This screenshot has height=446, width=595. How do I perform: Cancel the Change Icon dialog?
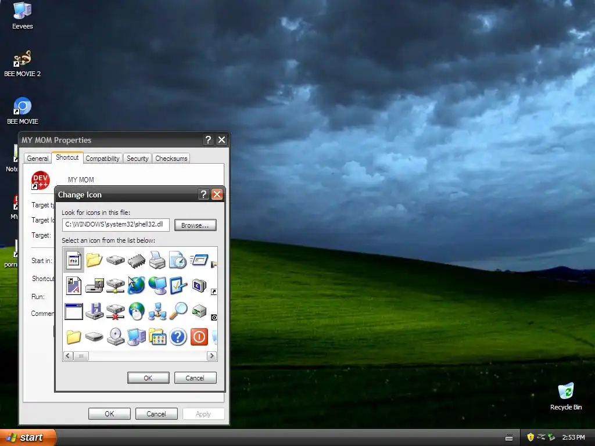[195, 377]
